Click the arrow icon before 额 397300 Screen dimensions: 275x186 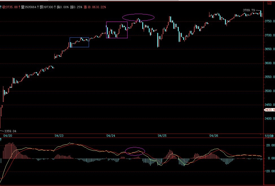(x=38, y=7)
